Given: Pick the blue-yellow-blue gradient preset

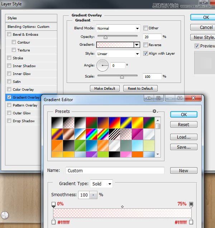Looking at the screenshot, I should [x=126, y=123].
